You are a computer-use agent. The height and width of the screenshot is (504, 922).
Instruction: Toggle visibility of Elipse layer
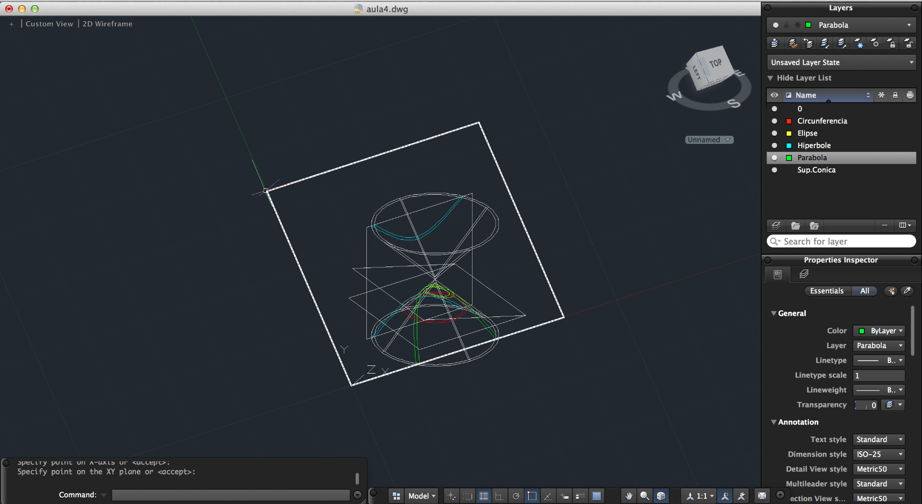click(x=774, y=133)
